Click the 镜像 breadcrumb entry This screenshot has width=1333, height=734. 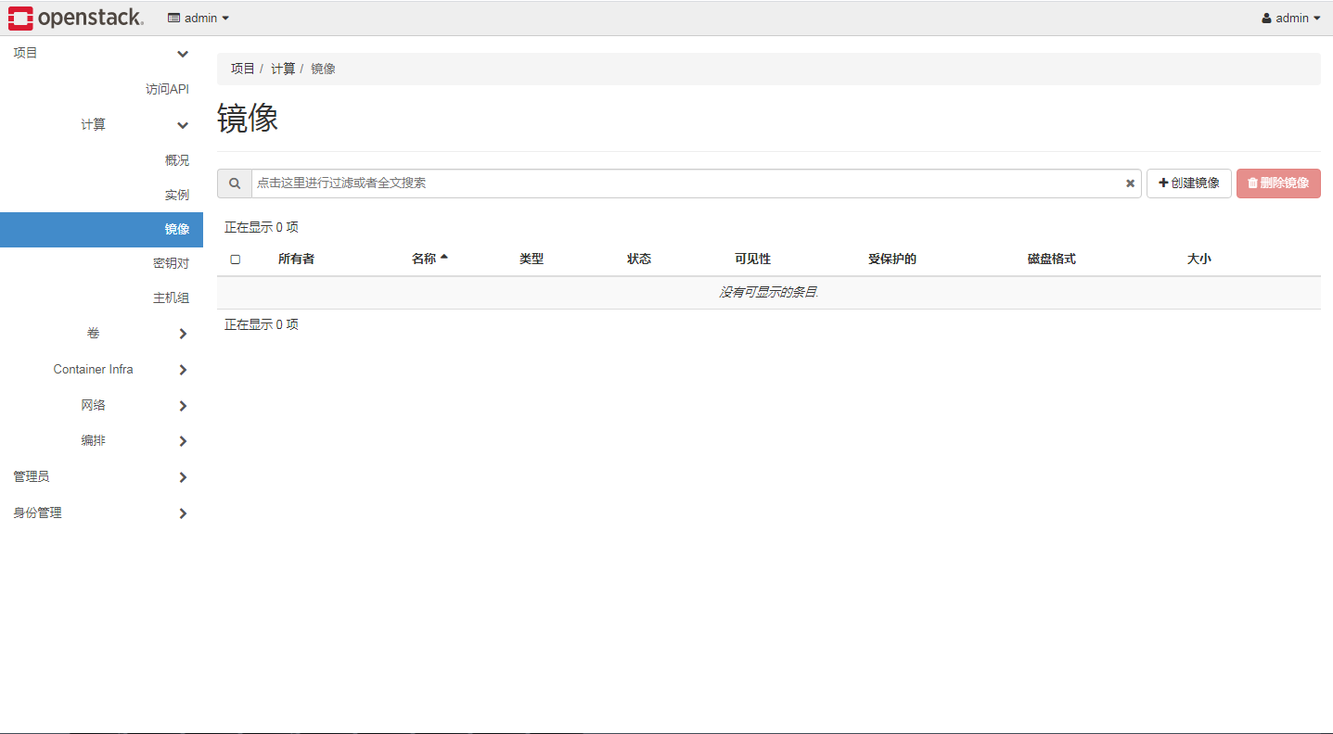tap(323, 69)
